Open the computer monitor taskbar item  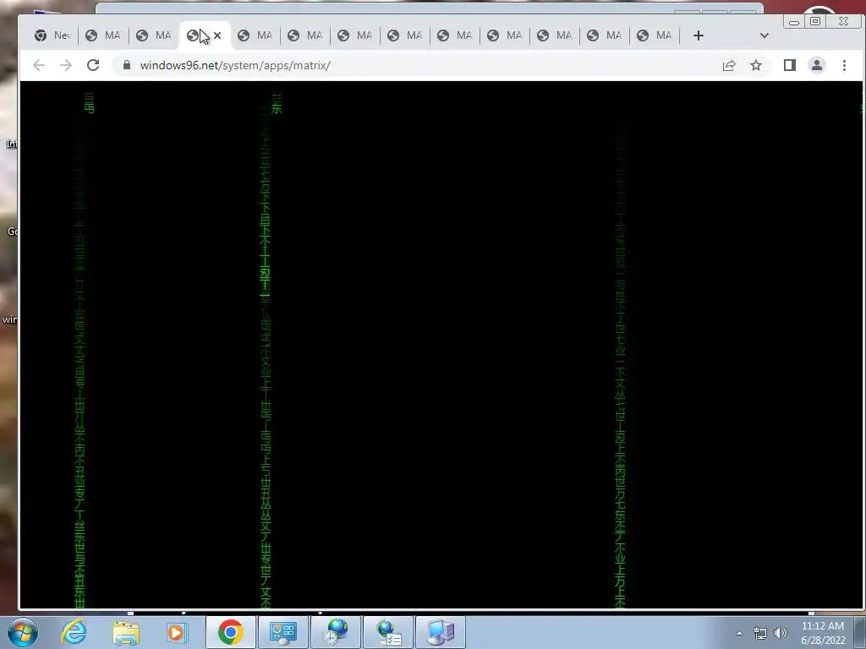coord(440,632)
